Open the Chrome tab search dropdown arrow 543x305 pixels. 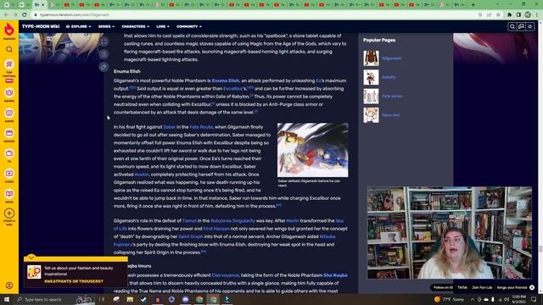[x=497, y=4]
